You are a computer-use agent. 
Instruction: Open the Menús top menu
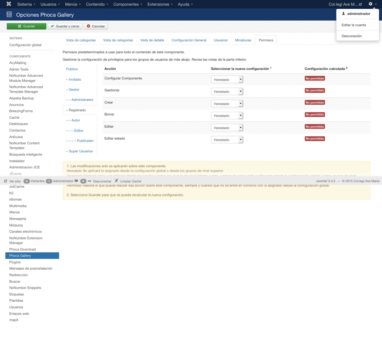tap(73, 4)
